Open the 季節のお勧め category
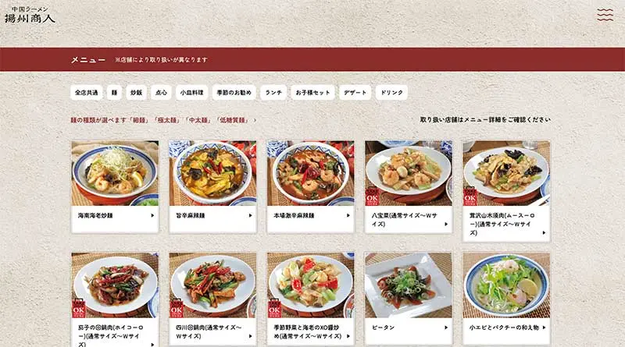The image size is (625, 347). tap(234, 92)
